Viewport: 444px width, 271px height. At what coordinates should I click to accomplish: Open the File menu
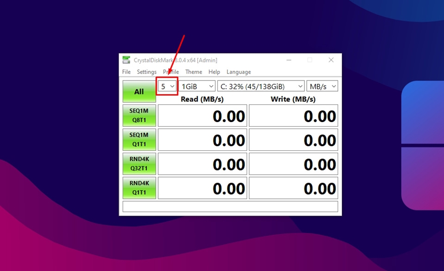126,72
